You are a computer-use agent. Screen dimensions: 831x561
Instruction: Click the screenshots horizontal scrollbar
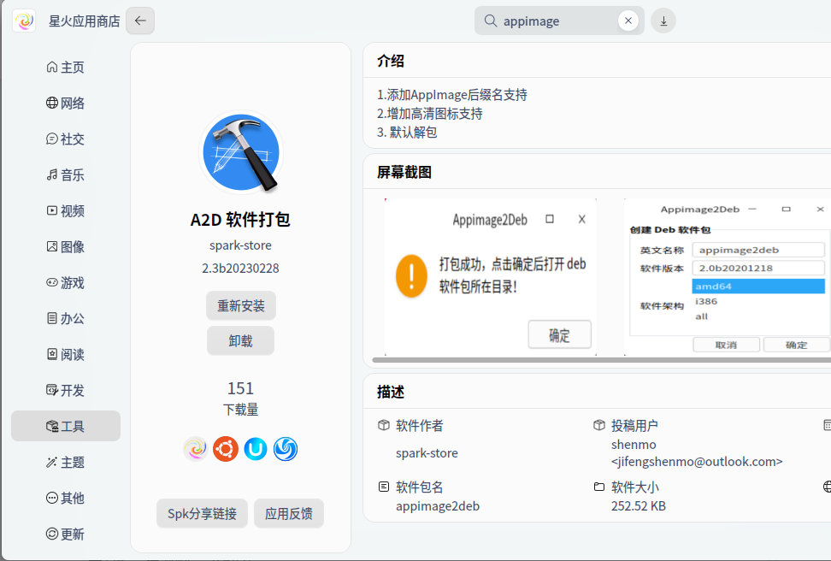click(x=598, y=360)
